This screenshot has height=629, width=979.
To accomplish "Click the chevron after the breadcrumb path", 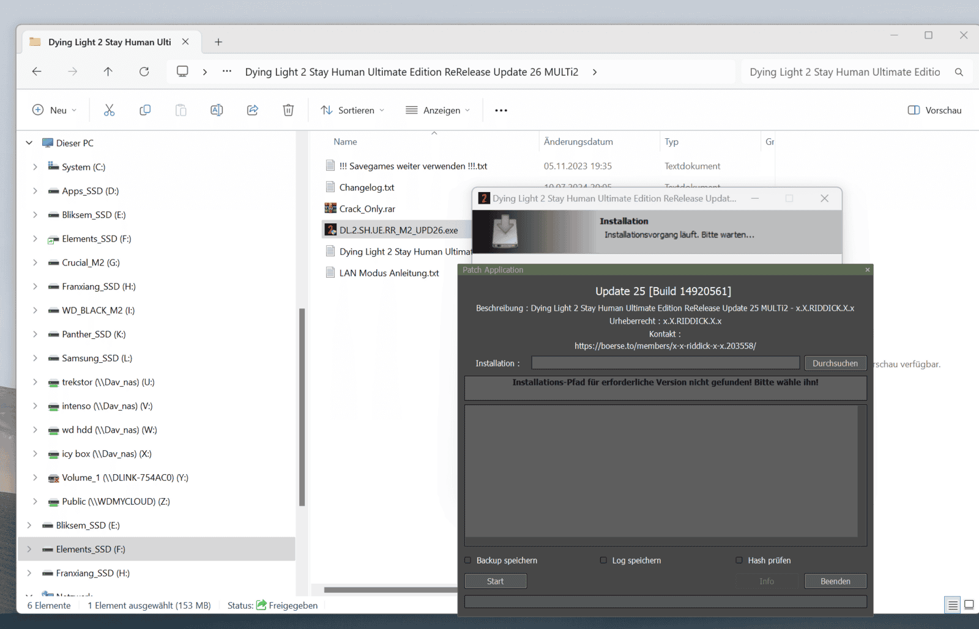I will tap(595, 72).
